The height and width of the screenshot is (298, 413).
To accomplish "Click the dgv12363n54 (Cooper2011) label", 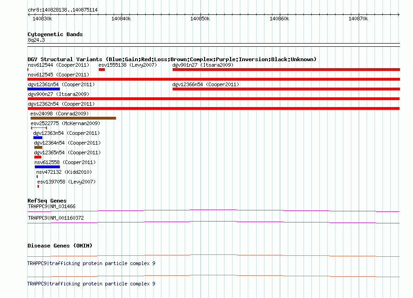I will 66,133.
